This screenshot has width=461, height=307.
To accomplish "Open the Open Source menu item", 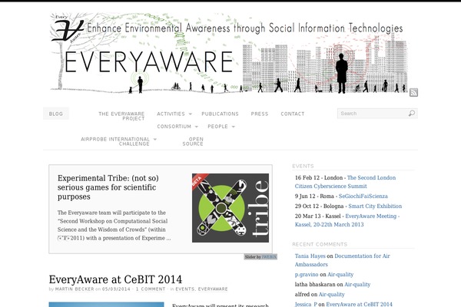I will [193, 141].
